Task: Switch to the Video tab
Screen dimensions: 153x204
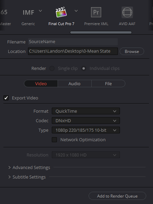Action: [x=41, y=84]
